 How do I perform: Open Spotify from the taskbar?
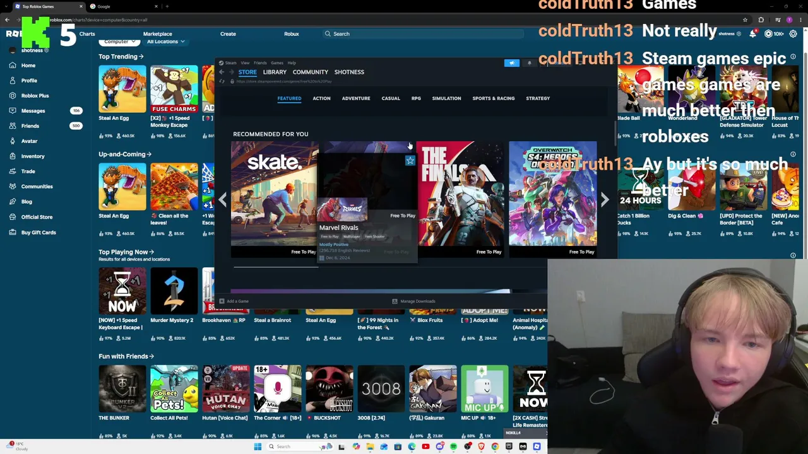click(x=453, y=446)
